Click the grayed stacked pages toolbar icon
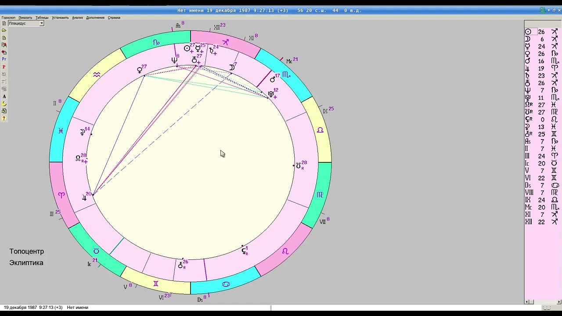Viewport: 562px width, 316px height. point(4,89)
